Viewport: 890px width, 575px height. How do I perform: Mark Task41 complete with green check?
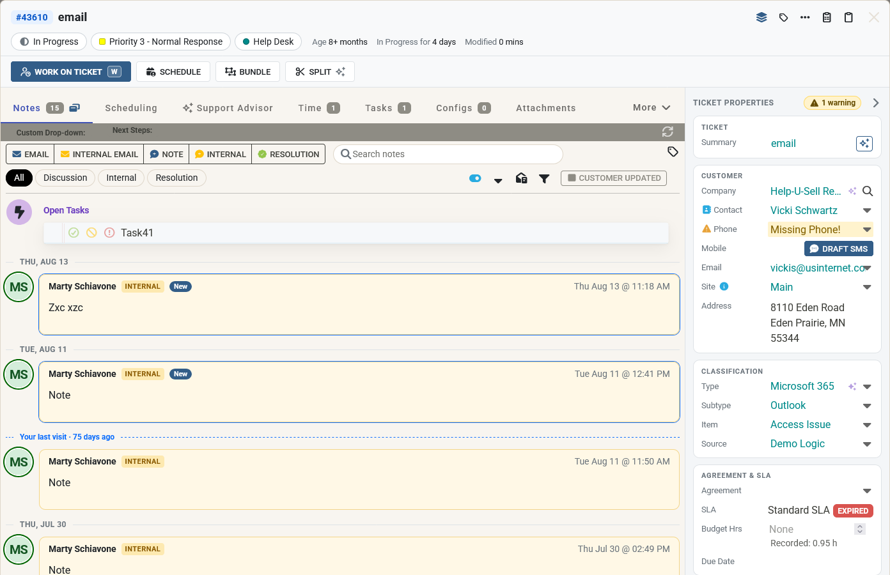pyautogui.click(x=74, y=233)
